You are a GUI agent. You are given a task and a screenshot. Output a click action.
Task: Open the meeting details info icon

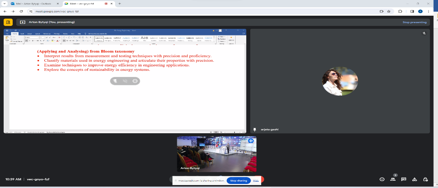tap(382, 179)
